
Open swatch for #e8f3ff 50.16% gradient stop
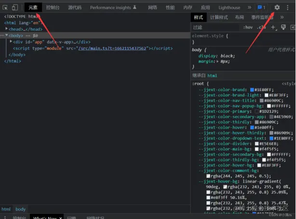[208, 197]
